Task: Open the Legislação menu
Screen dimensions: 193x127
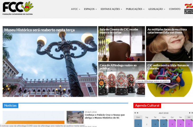Action: (x=157, y=9)
